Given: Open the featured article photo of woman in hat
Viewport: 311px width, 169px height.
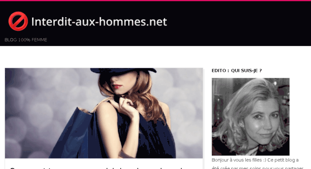Looking at the screenshot, I should click(104, 113).
